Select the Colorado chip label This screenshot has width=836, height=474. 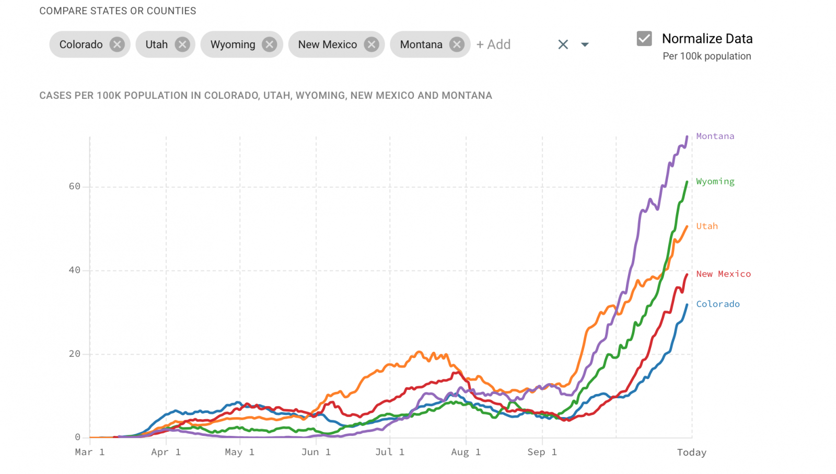[81, 44]
